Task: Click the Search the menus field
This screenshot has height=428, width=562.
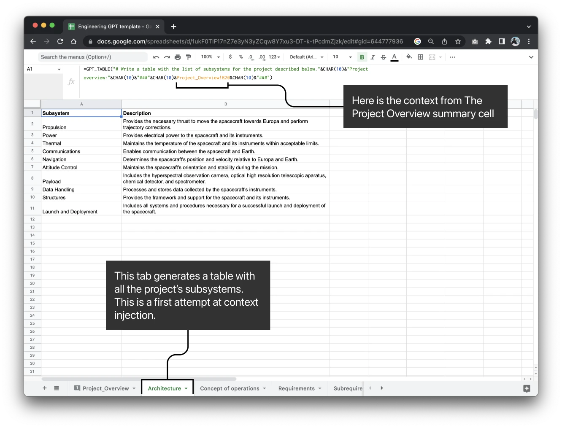Action: point(93,57)
